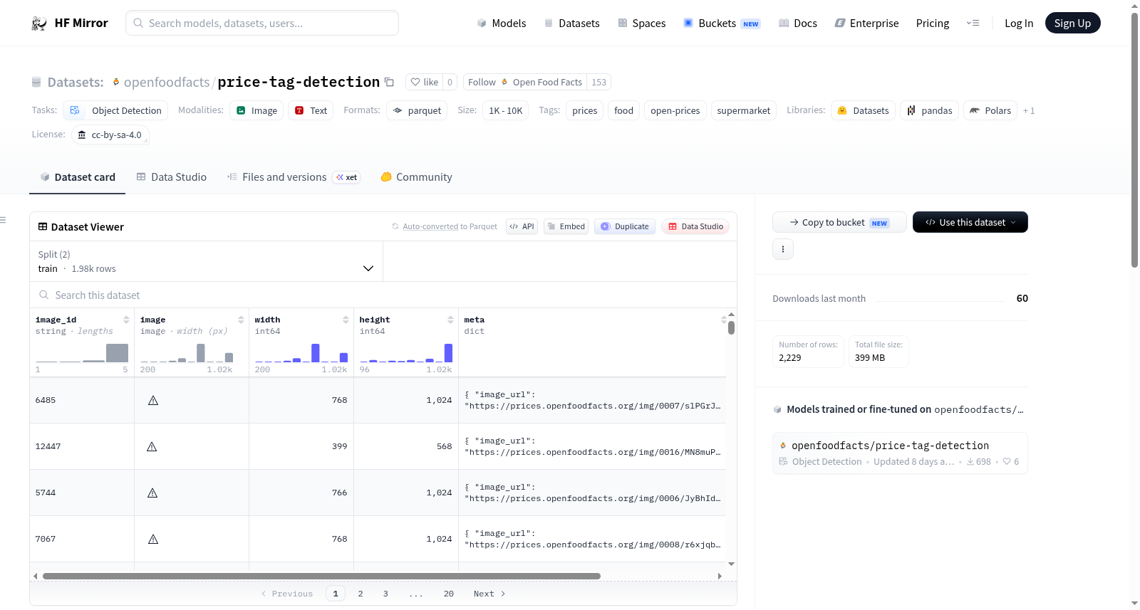Screen dimensions: 1140x610
Task: Click Next page in pagination
Action: 489,594
